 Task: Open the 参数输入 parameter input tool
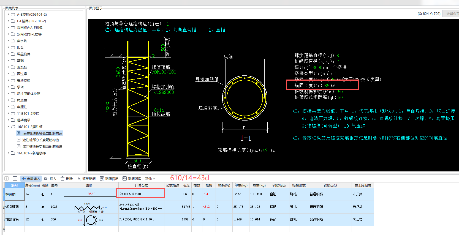pos(31,179)
